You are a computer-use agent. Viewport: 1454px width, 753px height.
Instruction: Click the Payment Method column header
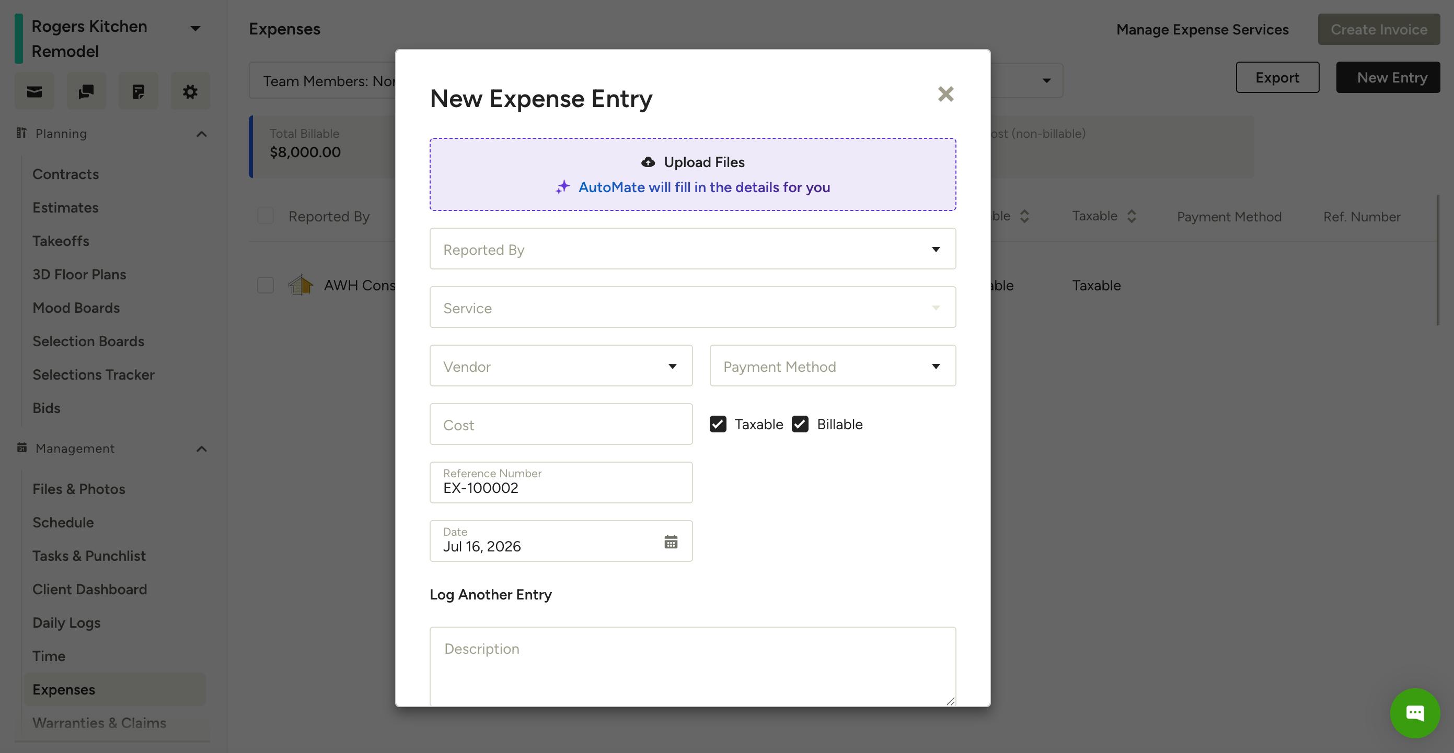click(1229, 217)
